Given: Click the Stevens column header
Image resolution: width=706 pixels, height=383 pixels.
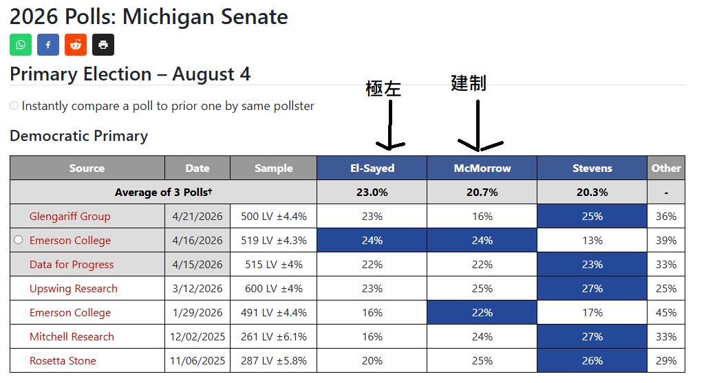Looking at the screenshot, I should [592, 168].
